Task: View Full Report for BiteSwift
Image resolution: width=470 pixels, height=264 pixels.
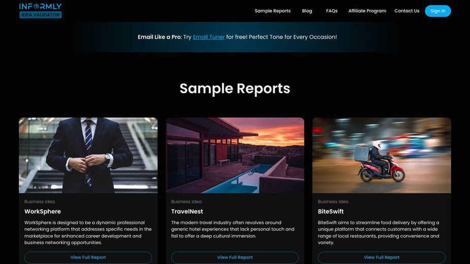Action: click(382, 257)
